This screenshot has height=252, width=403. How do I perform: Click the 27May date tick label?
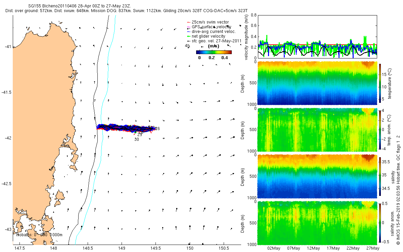click(372, 248)
